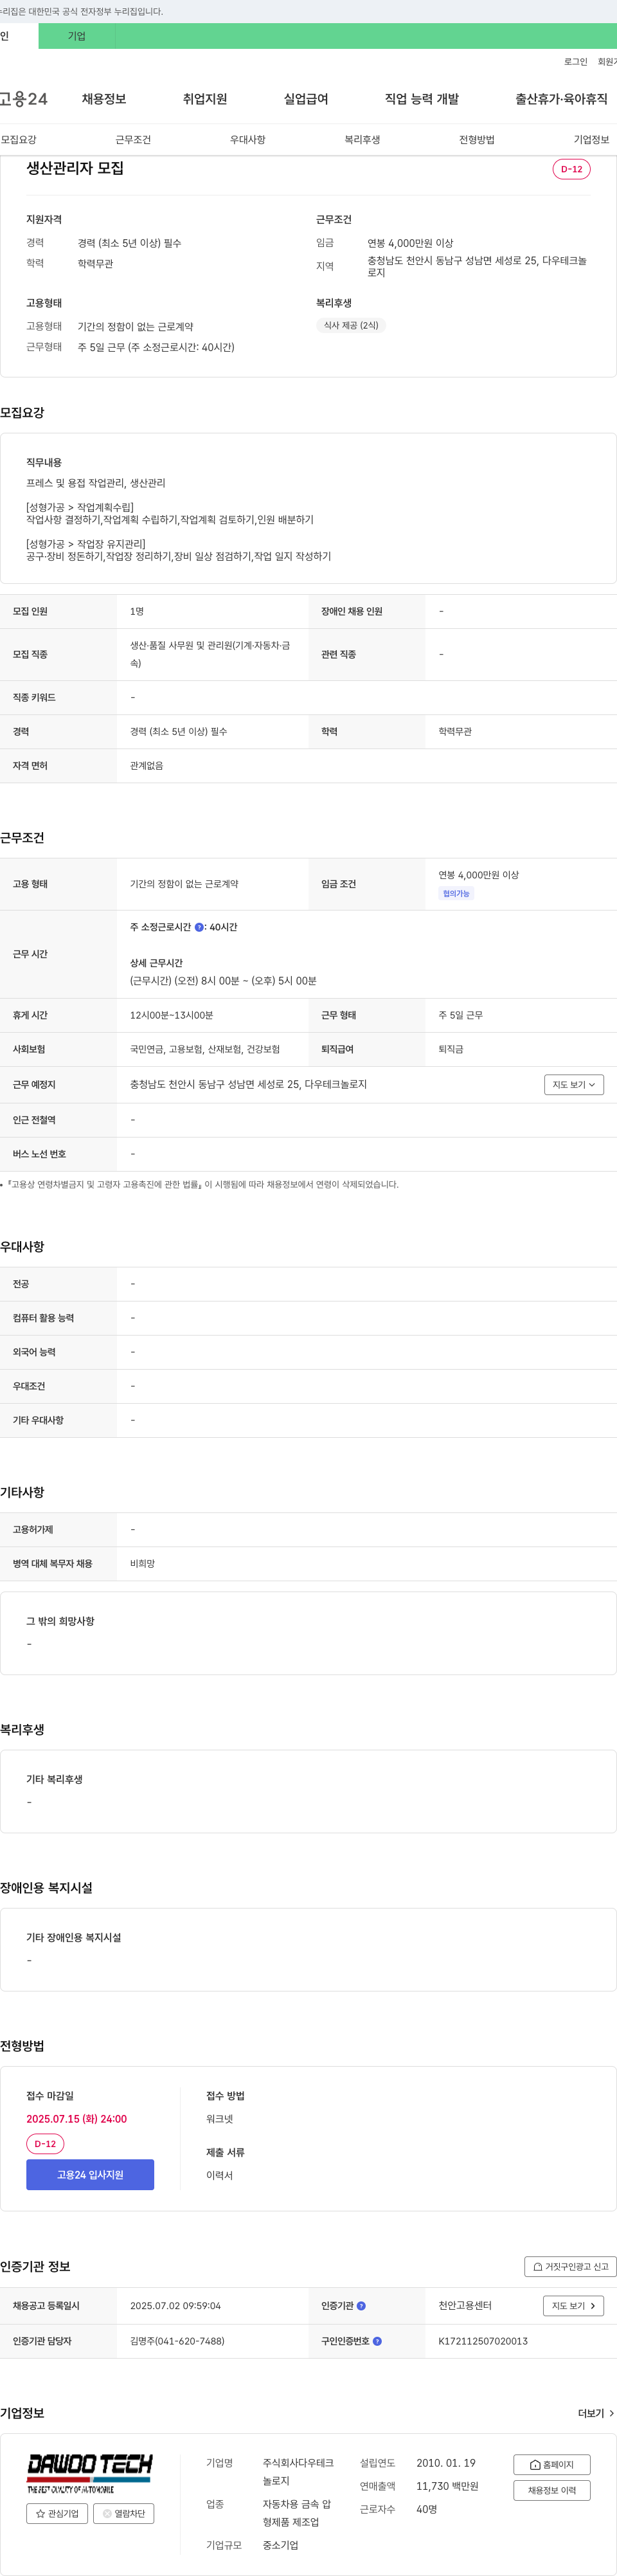Screen dimensions: 617x2576
Task: Block viewing with the 열람차단 button
Action: [x=124, y=2513]
